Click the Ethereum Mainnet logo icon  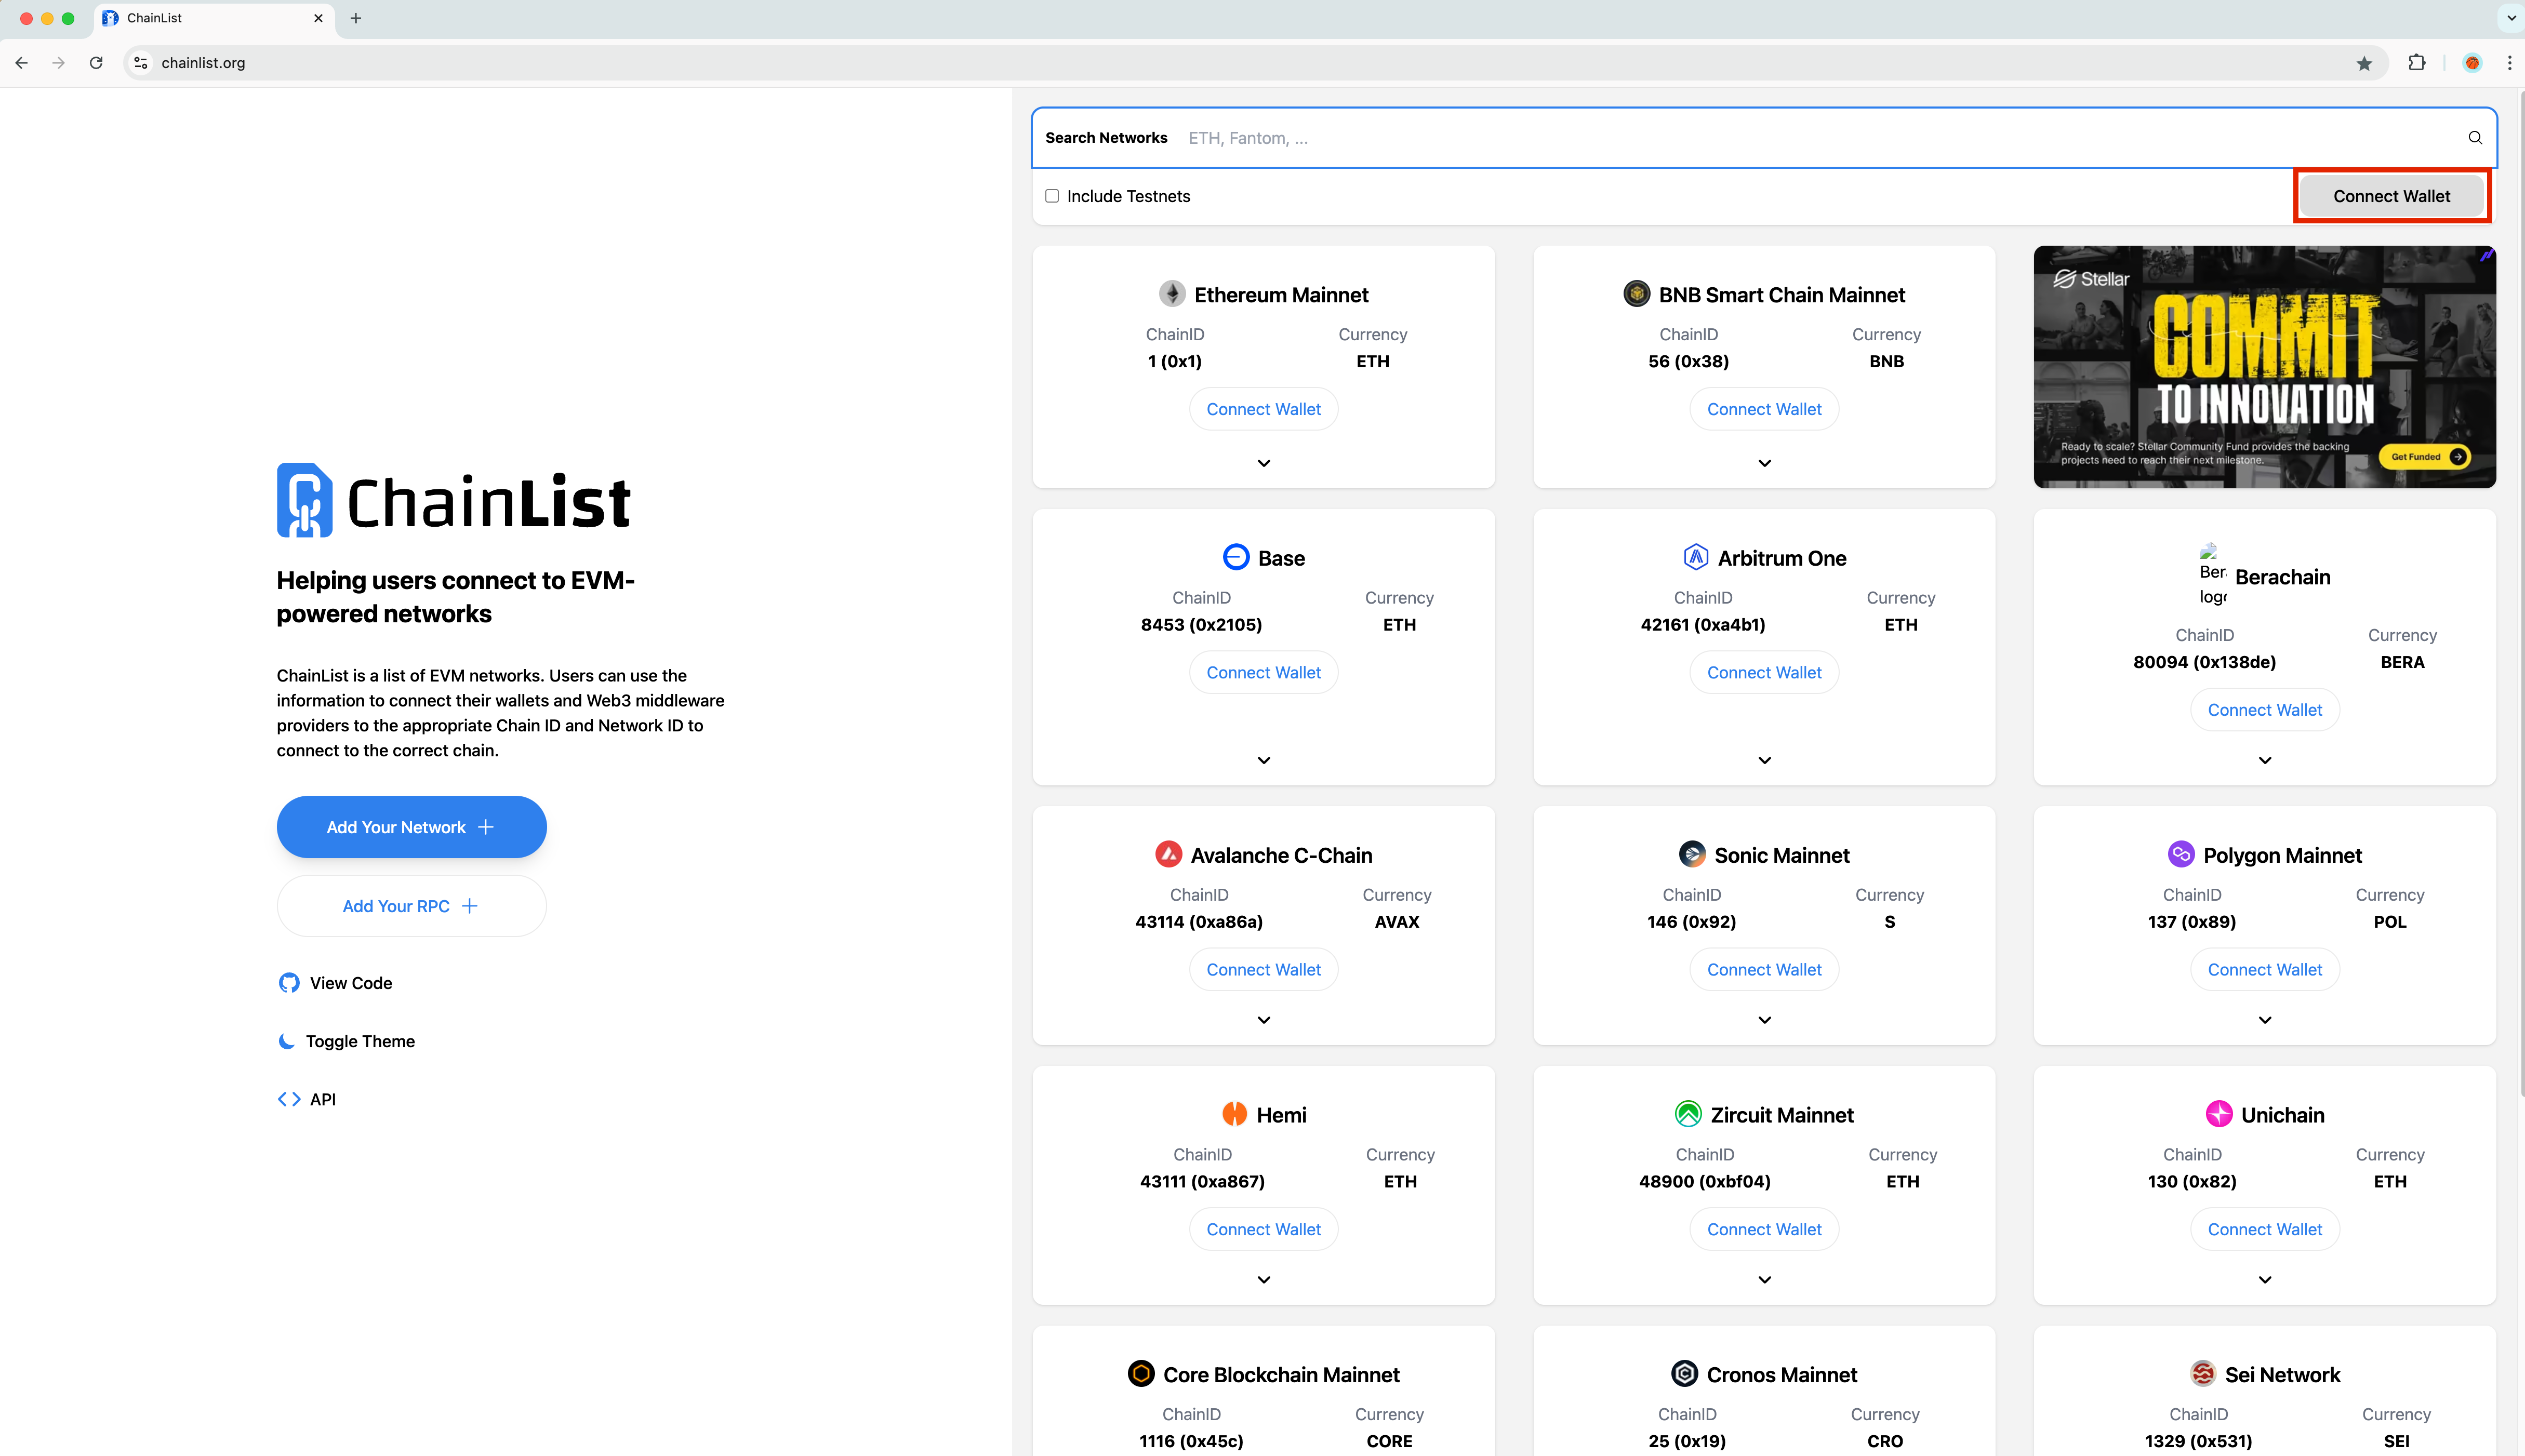coord(1172,294)
